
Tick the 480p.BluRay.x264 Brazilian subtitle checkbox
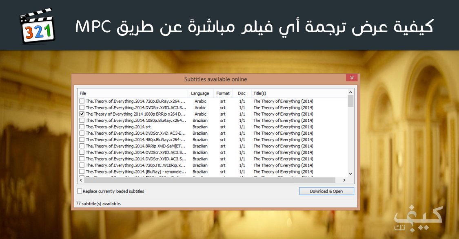[82, 140]
